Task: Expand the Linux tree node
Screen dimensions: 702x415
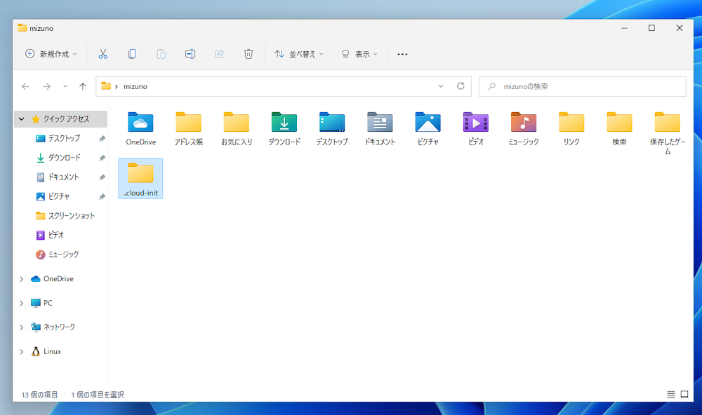Action: pos(22,352)
